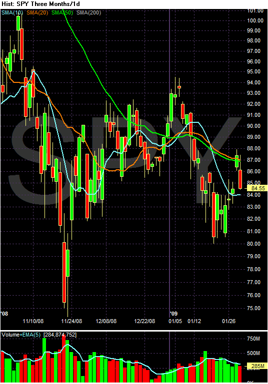This screenshot has width=268, height=384.
Task: Click the 500M volume axis label
Action: 253,353
